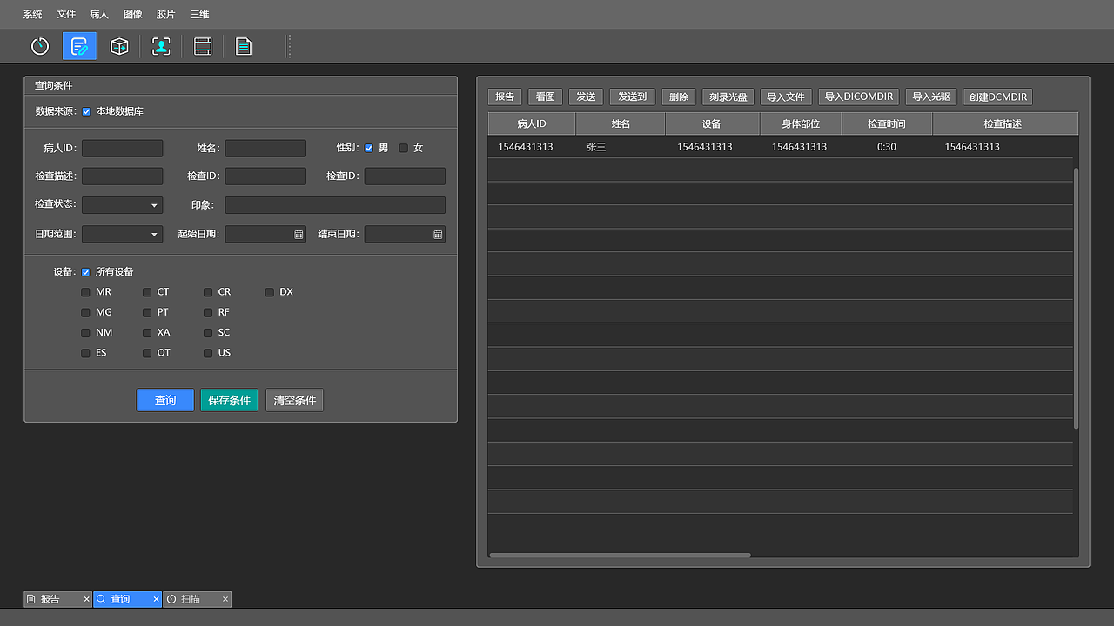Enable the DX device checkbox
Image resolution: width=1114 pixels, height=626 pixels.
click(x=270, y=292)
